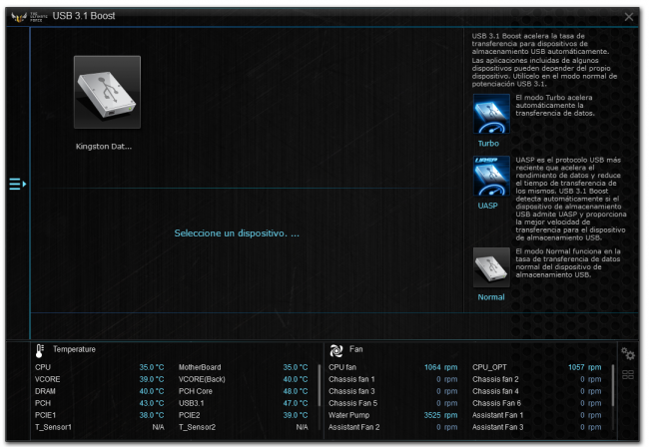The height and width of the screenshot is (447, 649).
Task: Expand the left sidebar menu
Action: pos(17,184)
